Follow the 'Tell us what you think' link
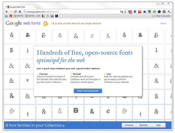This screenshot has height=133, width=175. coord(76,23)
